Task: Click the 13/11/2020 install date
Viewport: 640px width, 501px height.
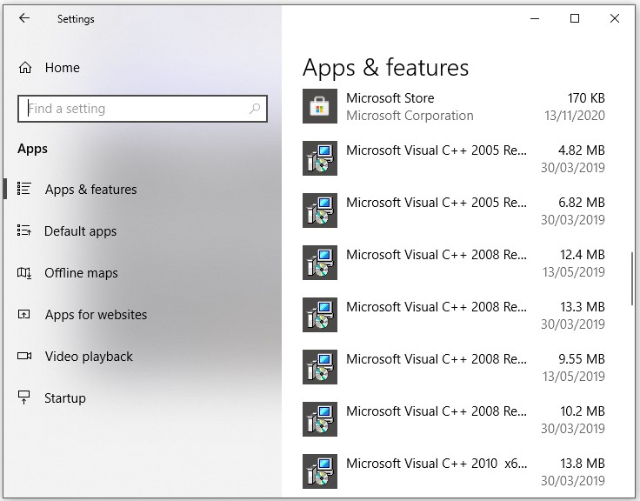Action: (575, 116)
